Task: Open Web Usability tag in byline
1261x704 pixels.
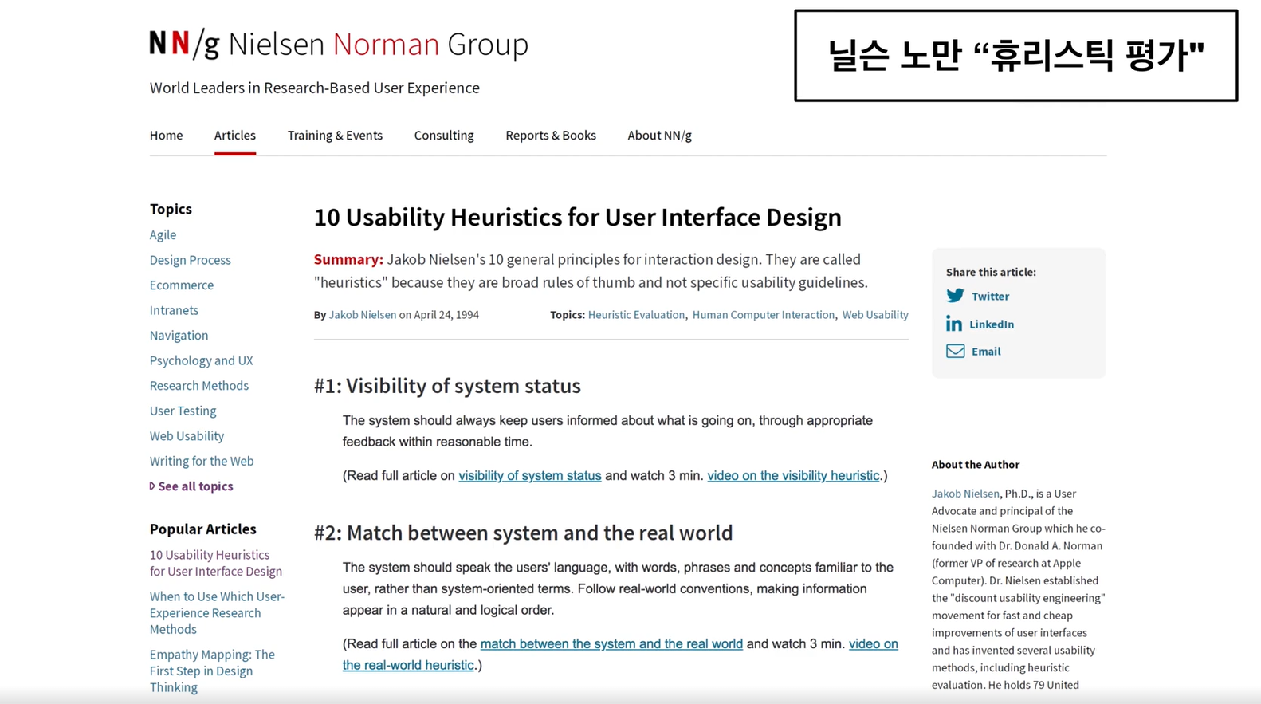Action: coord(875,315)
